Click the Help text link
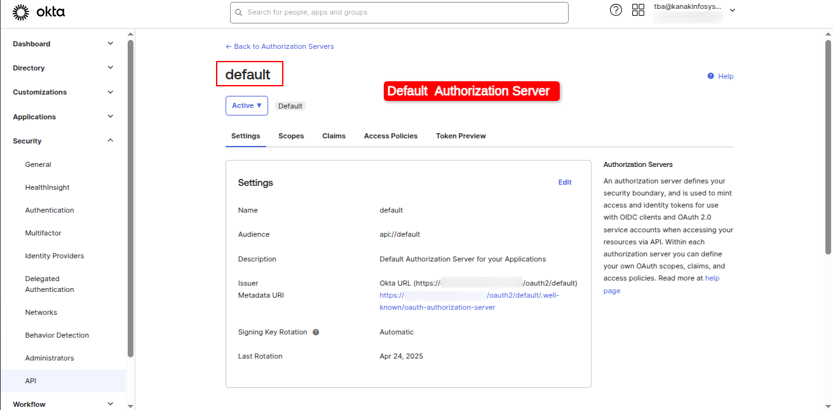Screen dimensions: 833x410 point(726,76)
